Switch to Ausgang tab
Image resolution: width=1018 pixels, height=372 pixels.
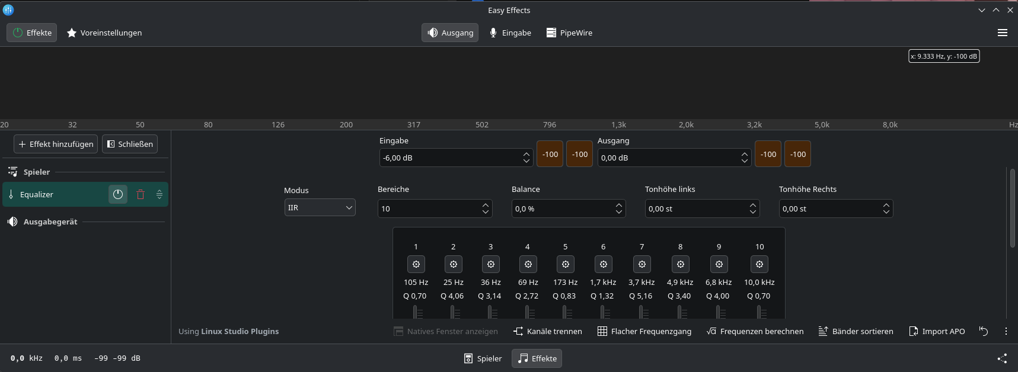[450, 33]
